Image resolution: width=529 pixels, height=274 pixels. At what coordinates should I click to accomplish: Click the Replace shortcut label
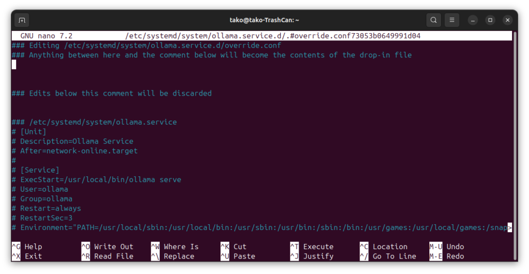179,256
